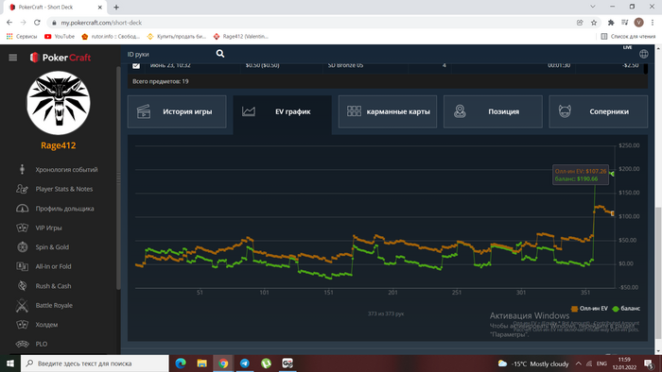The image size is (662, 372).
Task: Open Player Stats & Notes
Action: point(63,189)
